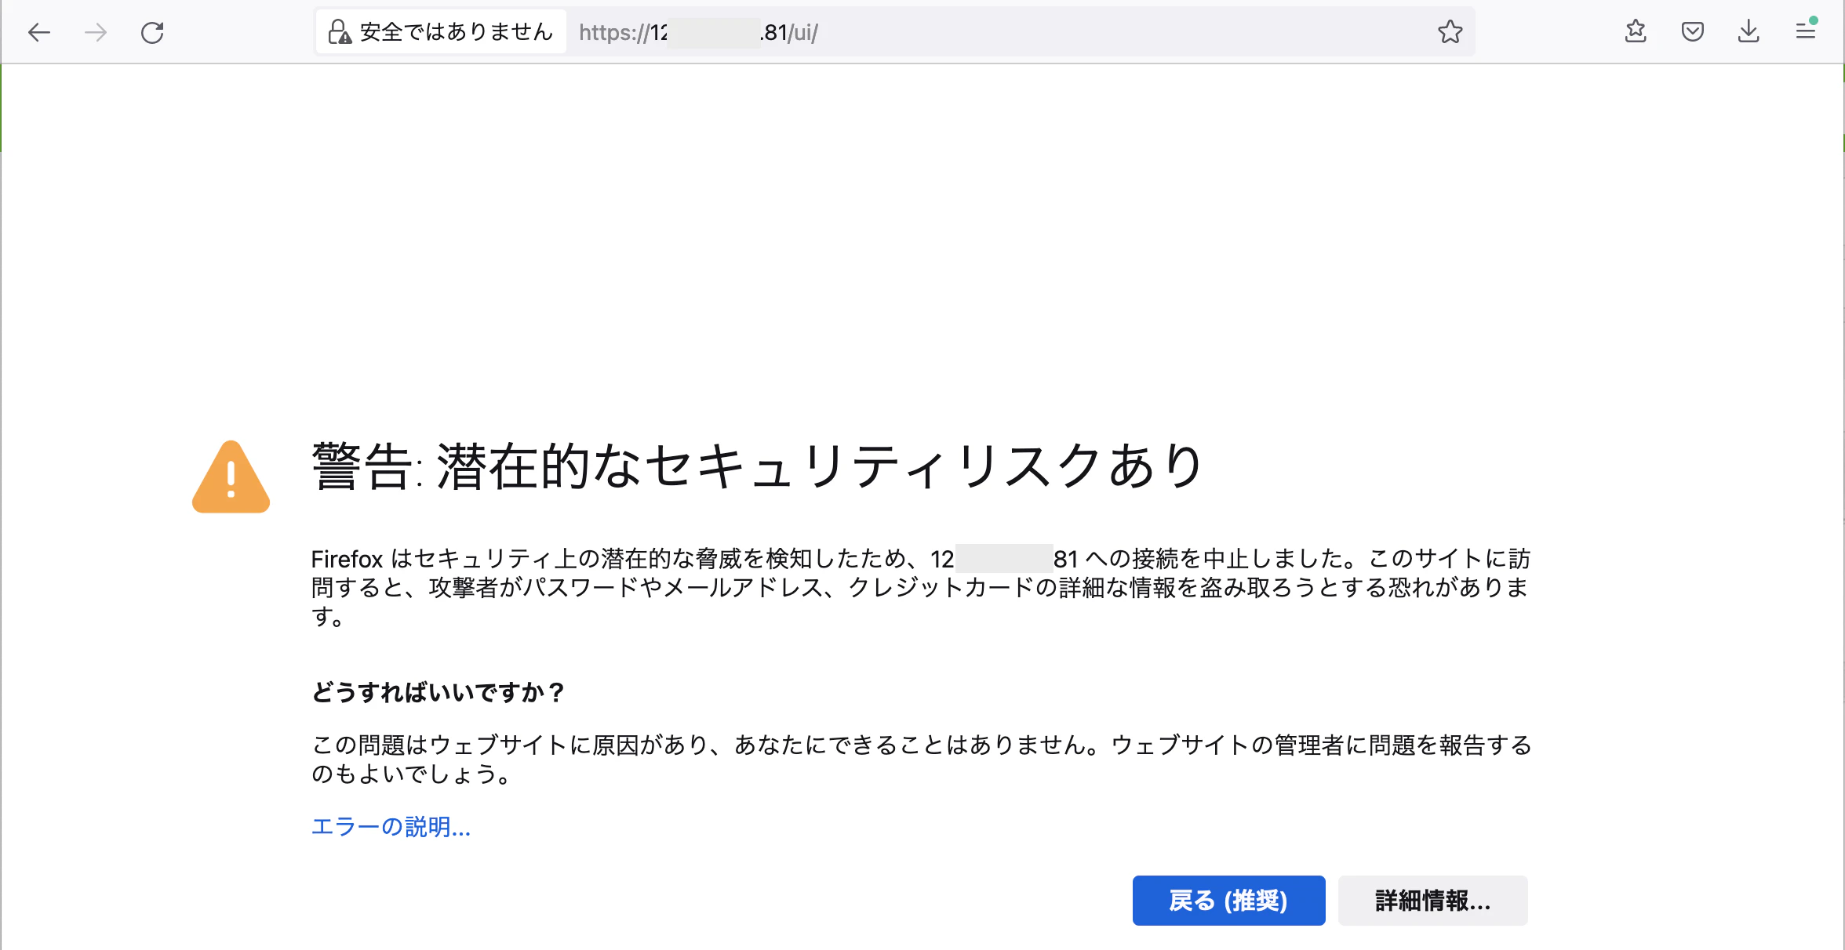The width and height of the screenshot is (1845, 950).
Task: Click the 安全ではありません label
Action: pyautogui.click(x=457, y=32)
